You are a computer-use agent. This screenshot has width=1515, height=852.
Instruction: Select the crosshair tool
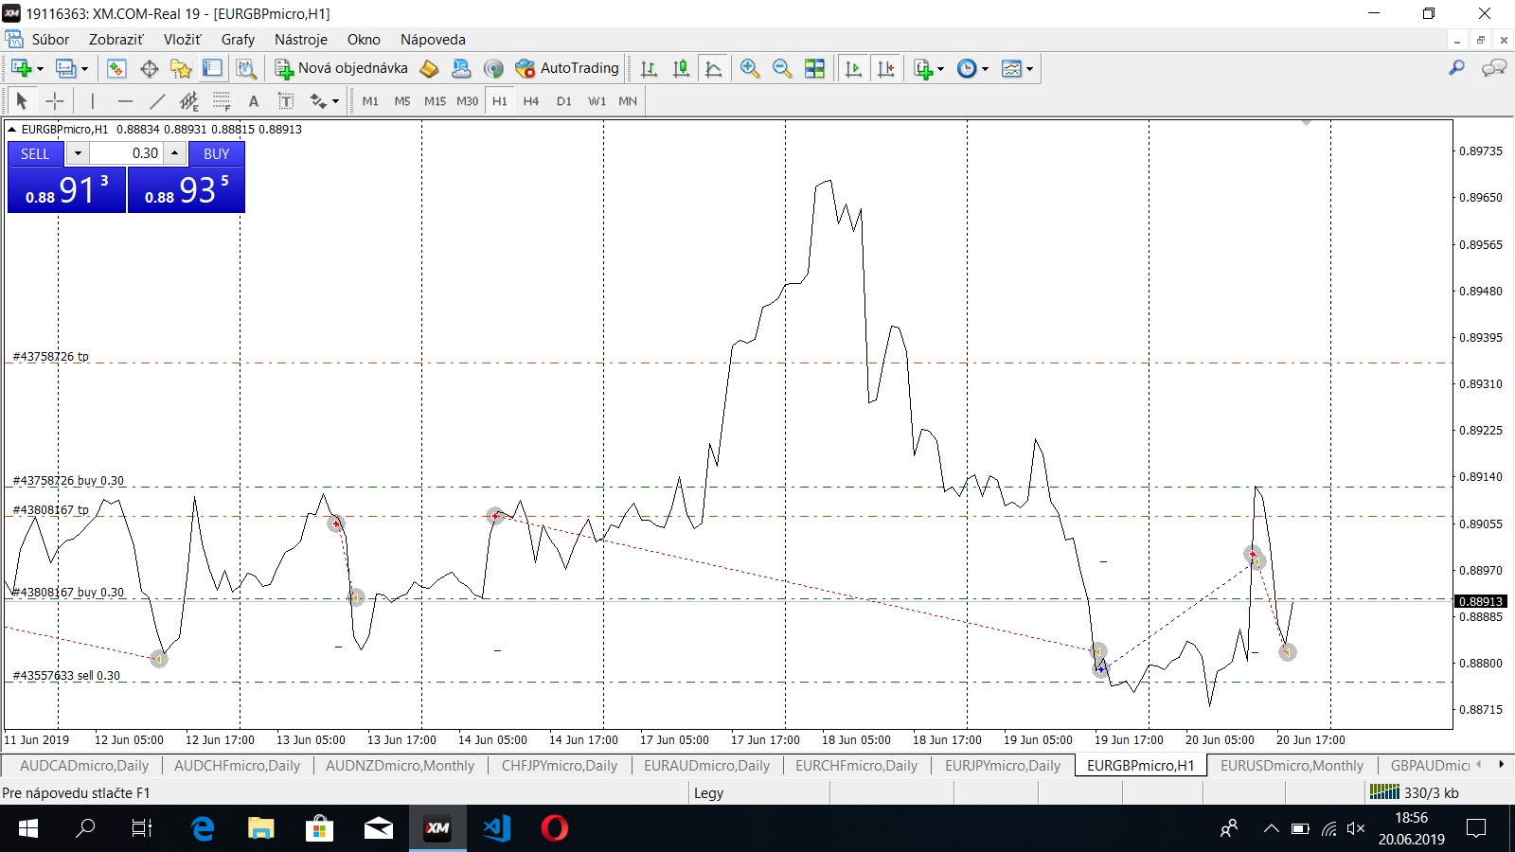55,100
